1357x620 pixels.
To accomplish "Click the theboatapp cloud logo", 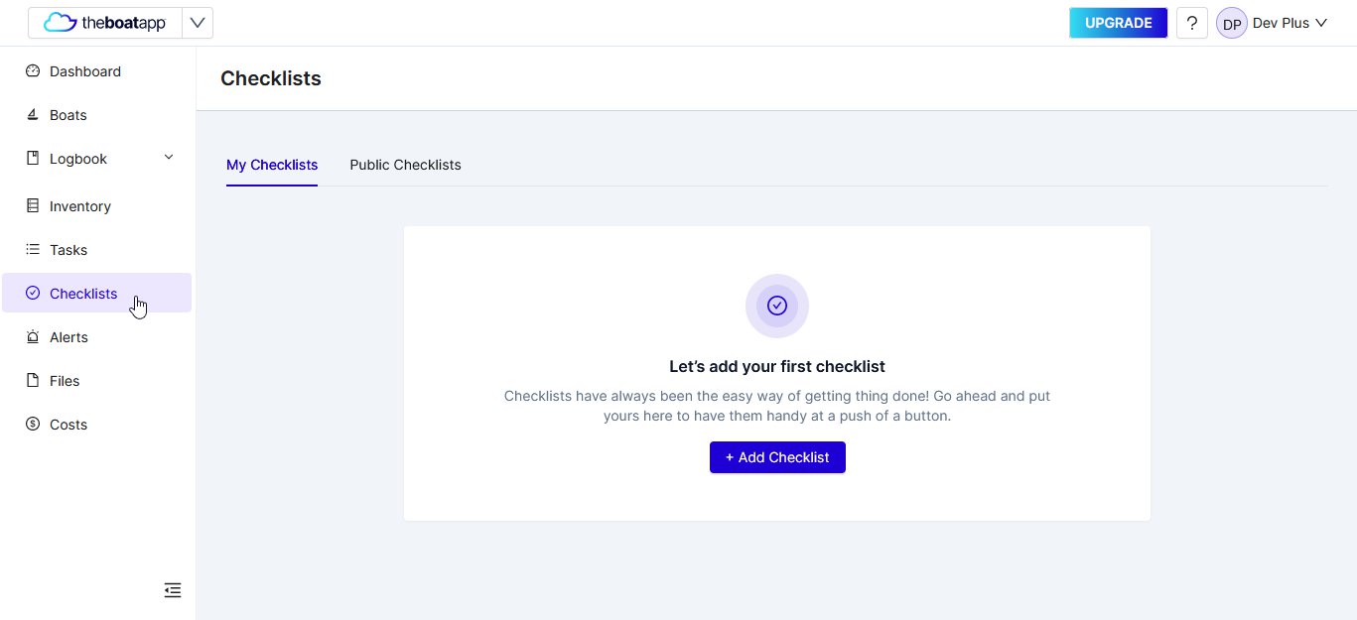I will coord(105,23).
